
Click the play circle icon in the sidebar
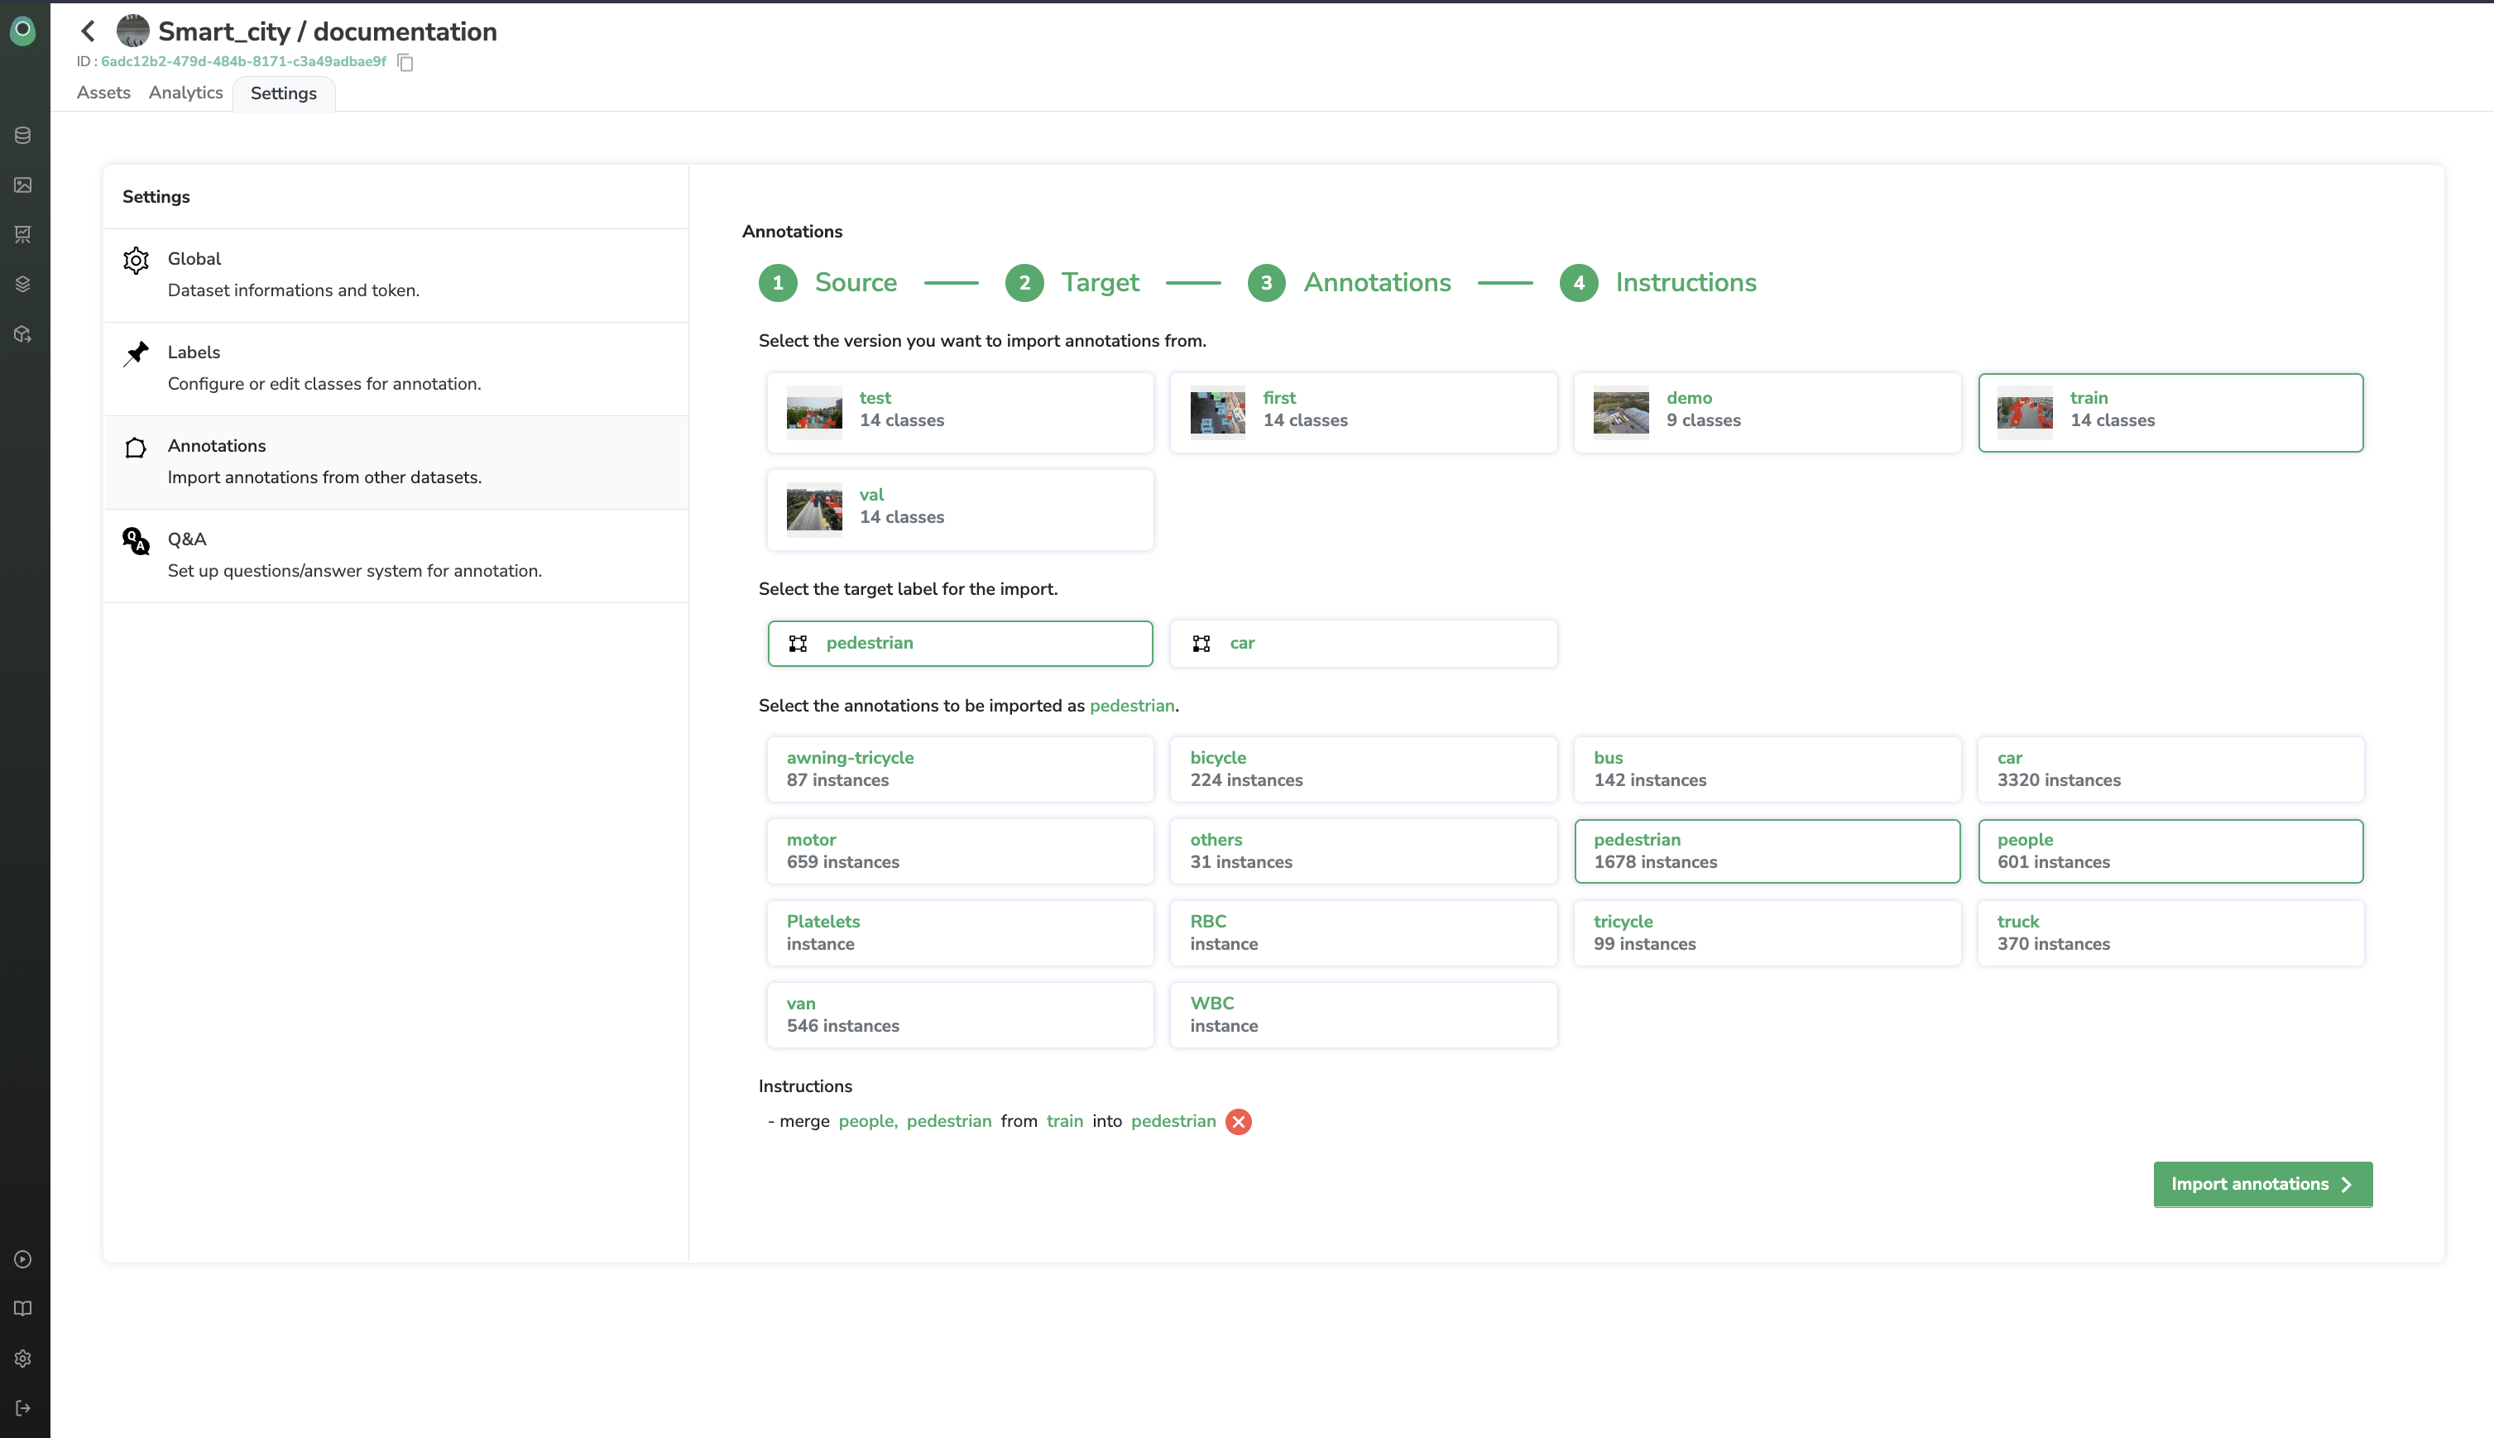pyautogui.click(x=22, y=1259)
